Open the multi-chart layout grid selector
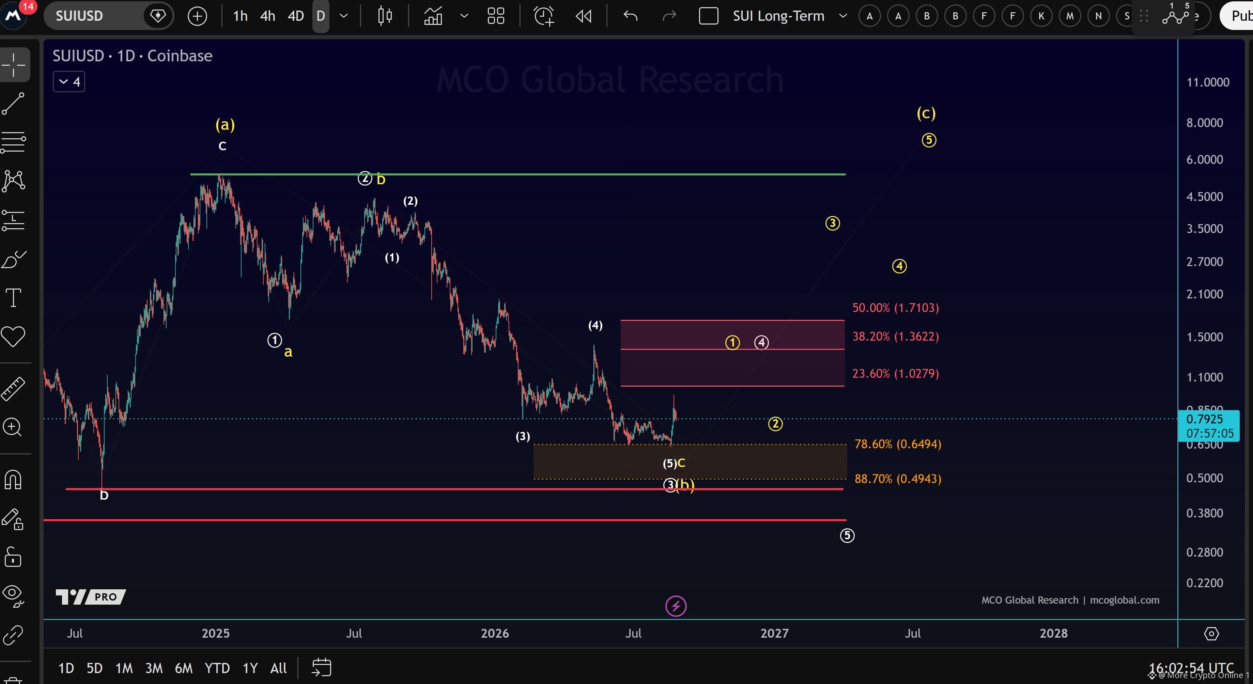The width and height of the screenshot is (1253, 684). (496, 16)
